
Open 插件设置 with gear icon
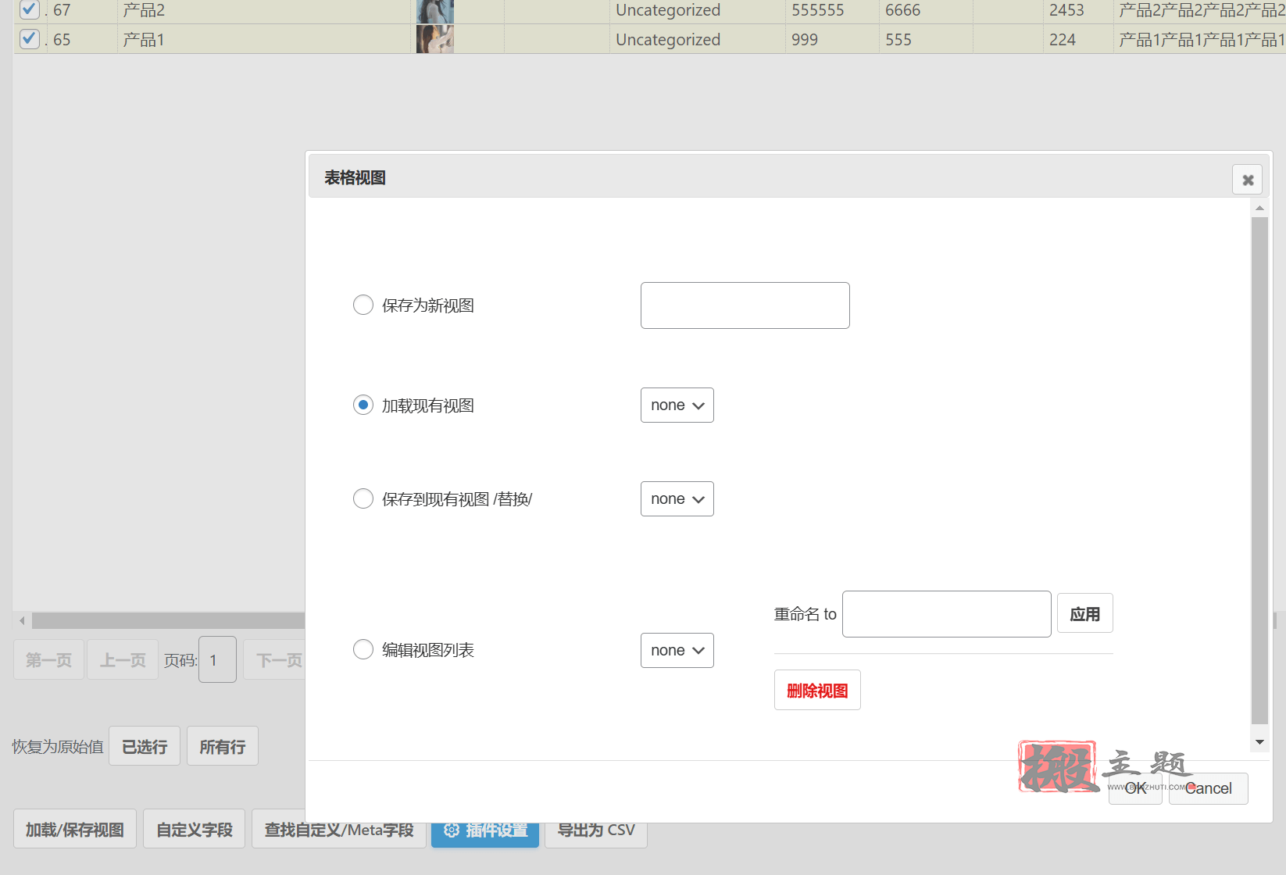pyautogui.click(x=485, y=833)
